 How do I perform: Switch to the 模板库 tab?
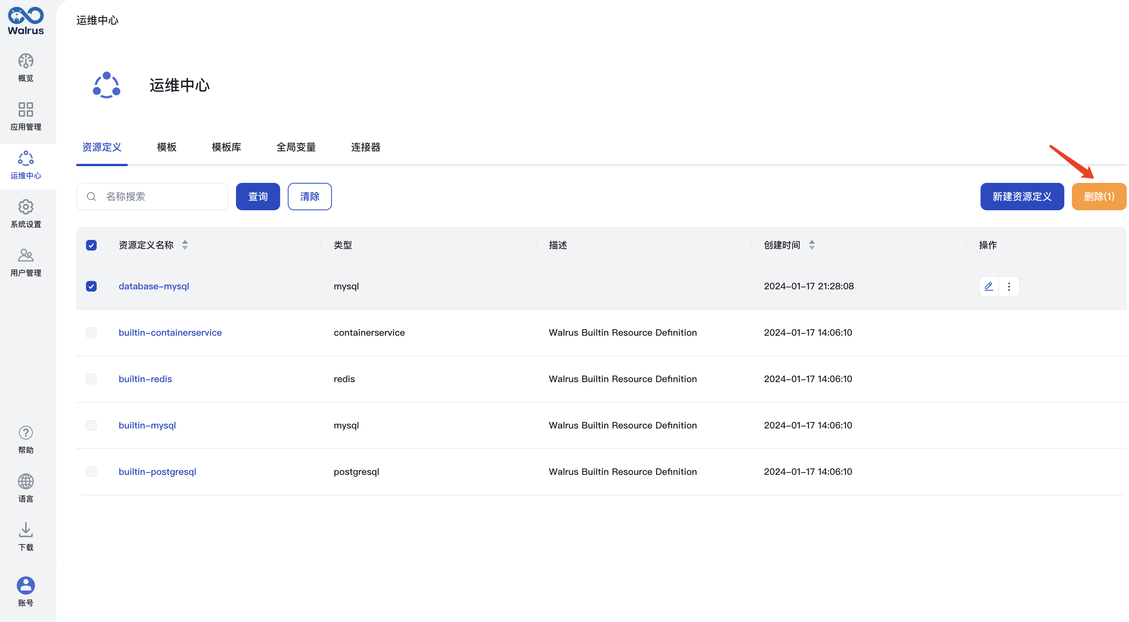pyautogui.click(x=226, y=147)
